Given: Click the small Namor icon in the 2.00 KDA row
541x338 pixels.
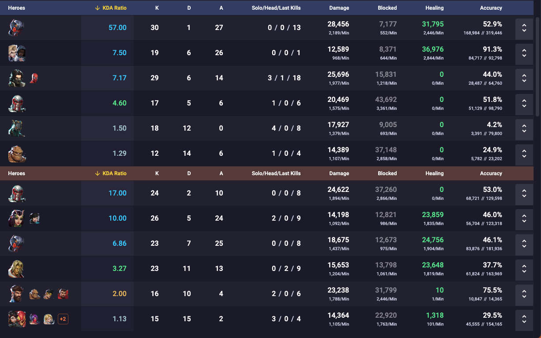Looking at the screenshot, I should click(x=49, y=294).
